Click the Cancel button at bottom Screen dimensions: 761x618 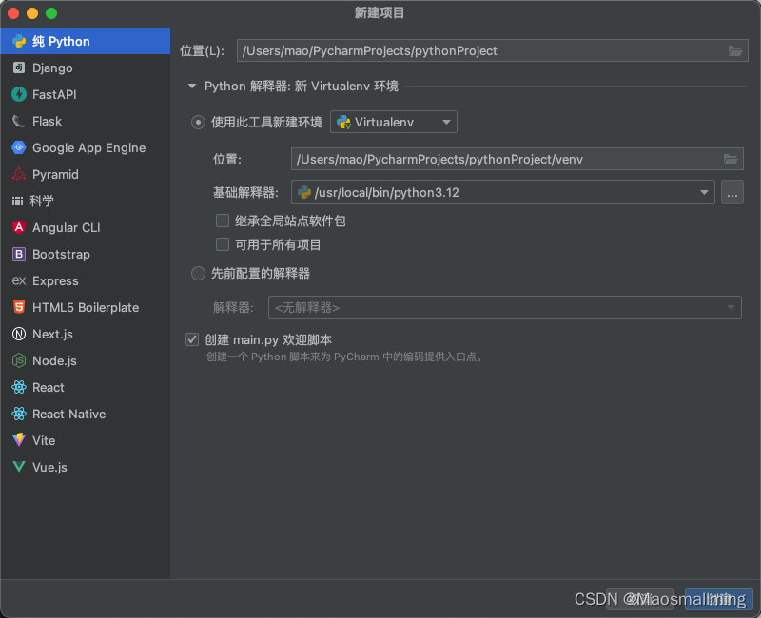640,599
